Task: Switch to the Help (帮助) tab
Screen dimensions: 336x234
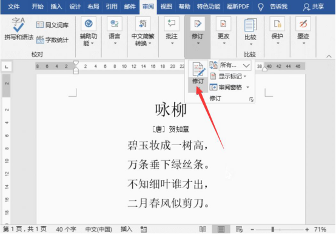Action: (184, 7)
